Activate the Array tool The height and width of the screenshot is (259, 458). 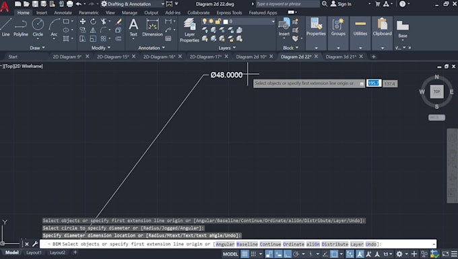point(104,38)
